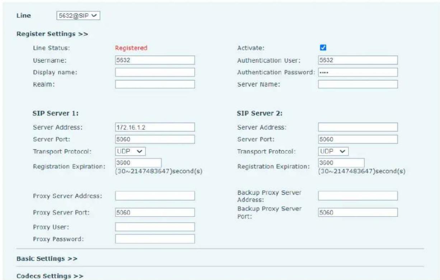Viewport: 440px width, 280px height.
Task: Expand the Basic Settings section
Action: (x=47, y=258)
